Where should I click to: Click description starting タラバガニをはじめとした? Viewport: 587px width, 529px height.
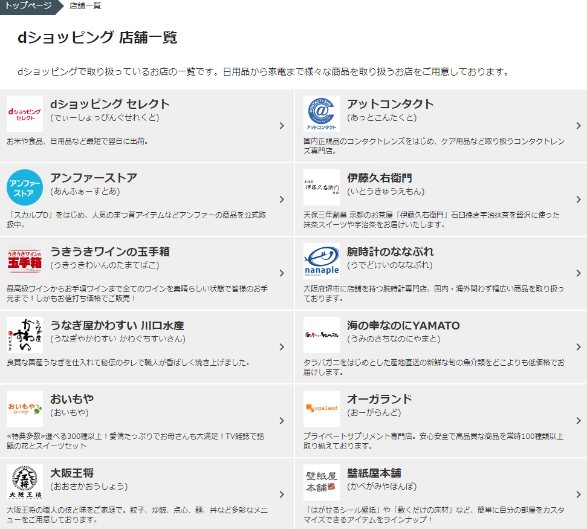click(x=434, y=367)
